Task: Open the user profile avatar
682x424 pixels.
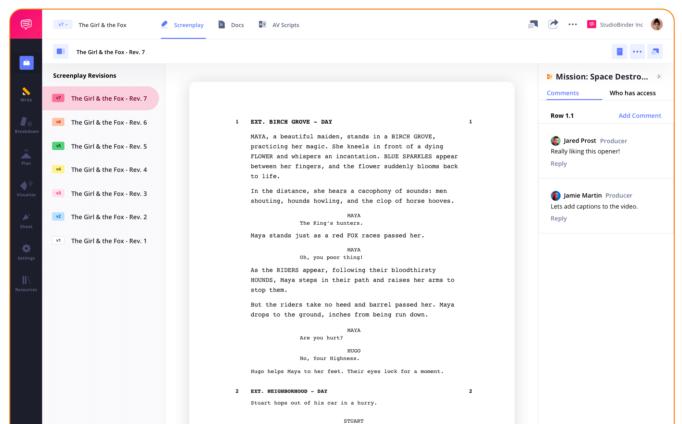Action: point(656,24)
